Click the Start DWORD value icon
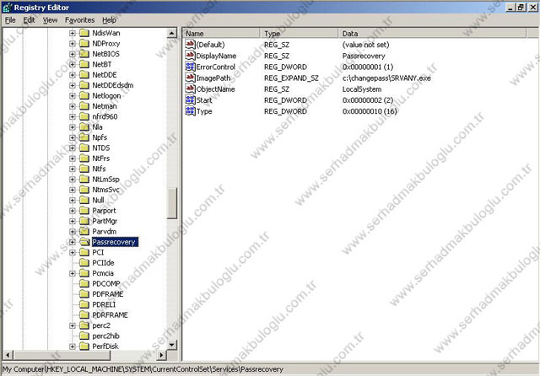 point(190,100)
